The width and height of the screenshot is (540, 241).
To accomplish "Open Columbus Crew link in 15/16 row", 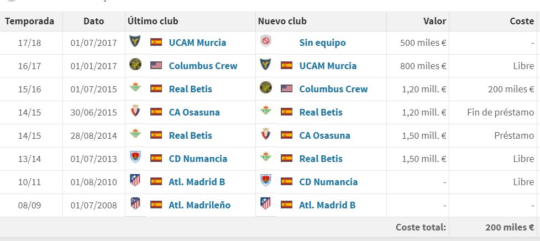I will click(x=333, y=89).
